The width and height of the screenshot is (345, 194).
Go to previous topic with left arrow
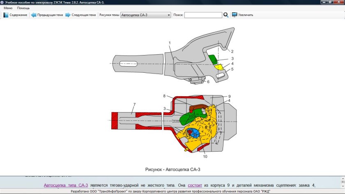point(34,15)
